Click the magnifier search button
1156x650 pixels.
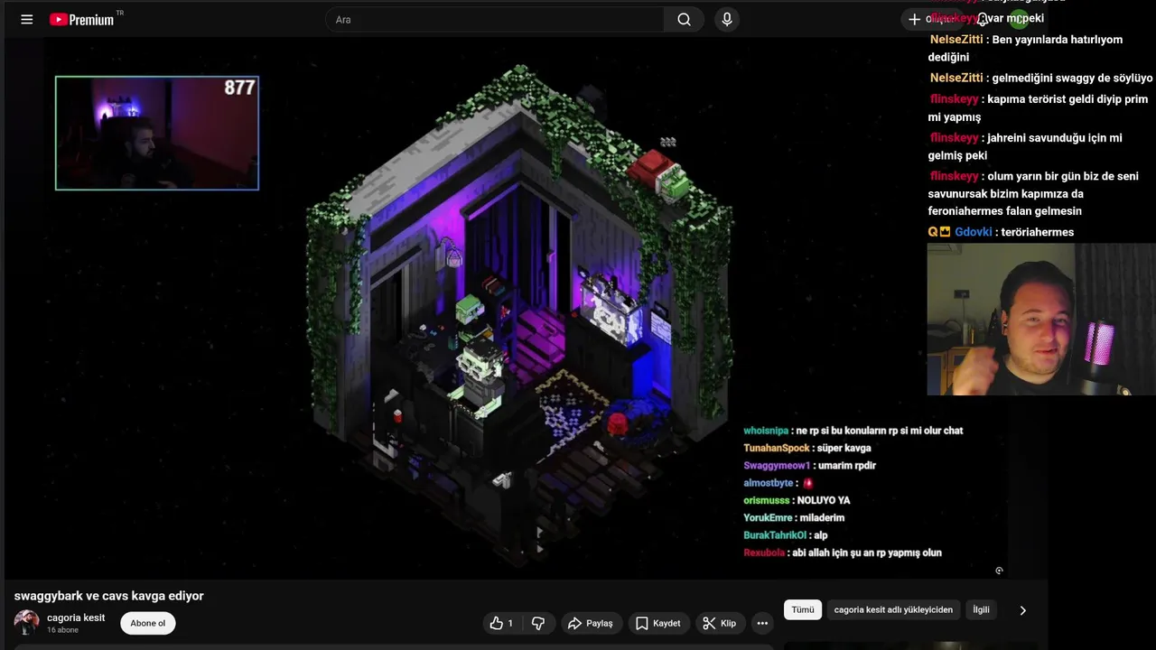tap(684, 19)
